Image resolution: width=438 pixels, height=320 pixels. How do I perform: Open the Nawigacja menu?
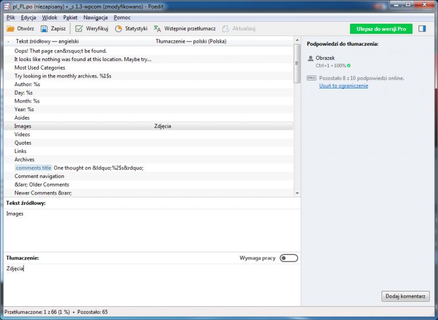(x=95, y=18)
